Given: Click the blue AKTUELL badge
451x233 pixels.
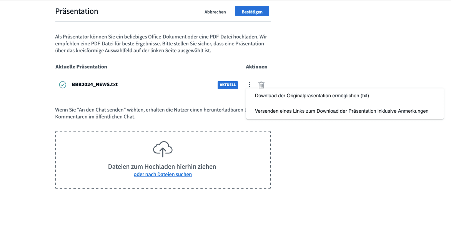Looking at the screenshot, I should pyautogui.click(x=228, y=85).
